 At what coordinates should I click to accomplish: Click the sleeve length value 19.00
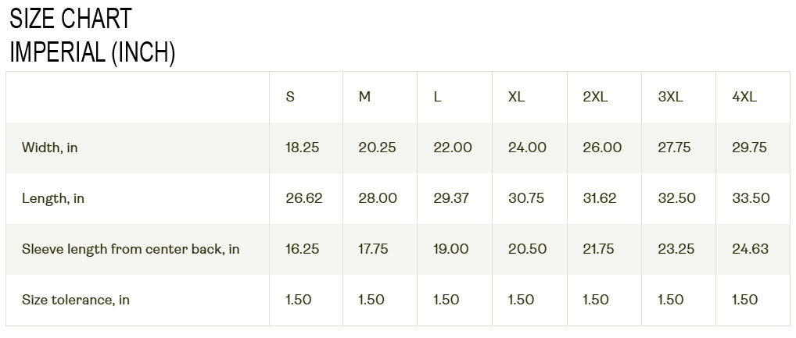pos(451,249)
